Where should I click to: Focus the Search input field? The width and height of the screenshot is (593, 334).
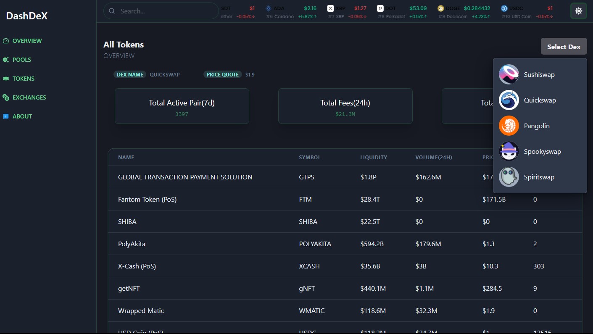tap(161, 11)
